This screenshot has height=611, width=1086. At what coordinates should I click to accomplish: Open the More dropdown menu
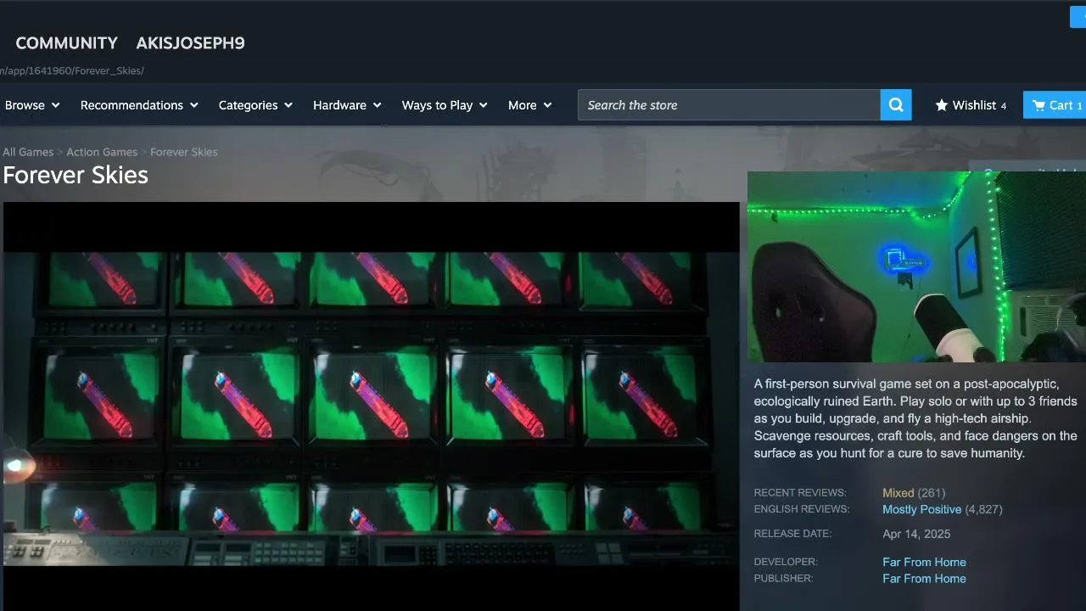coord(529,105)
